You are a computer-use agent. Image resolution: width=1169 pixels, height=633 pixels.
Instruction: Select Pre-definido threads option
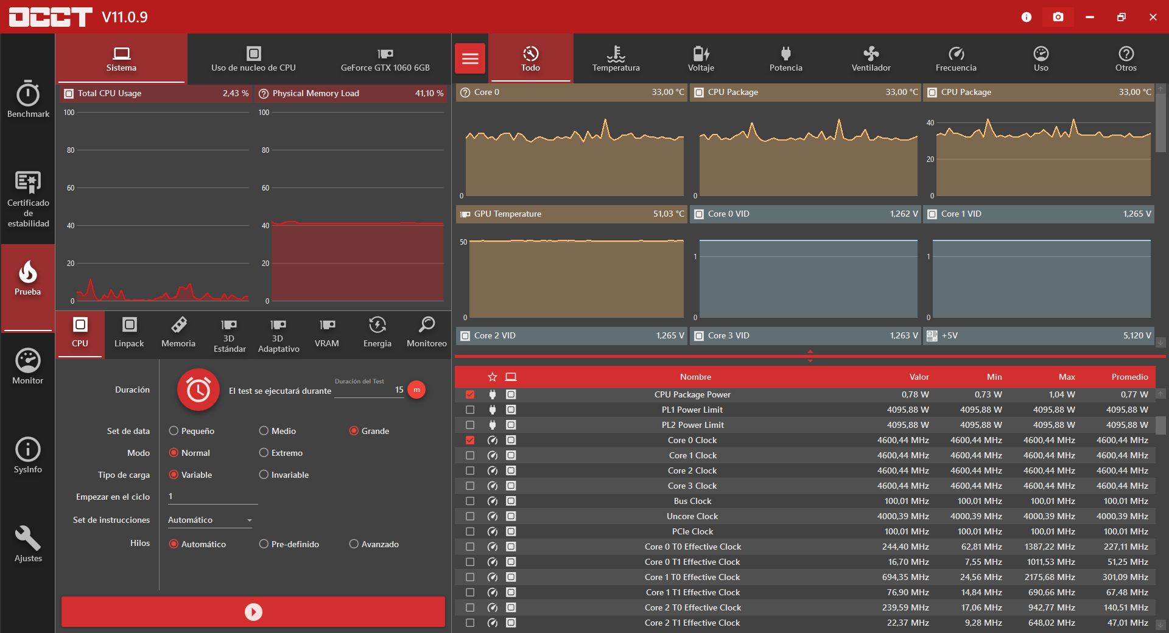point(289,544)
